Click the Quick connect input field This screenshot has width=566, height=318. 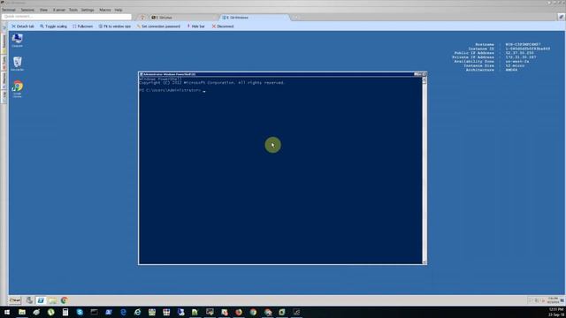click(66, 17)
